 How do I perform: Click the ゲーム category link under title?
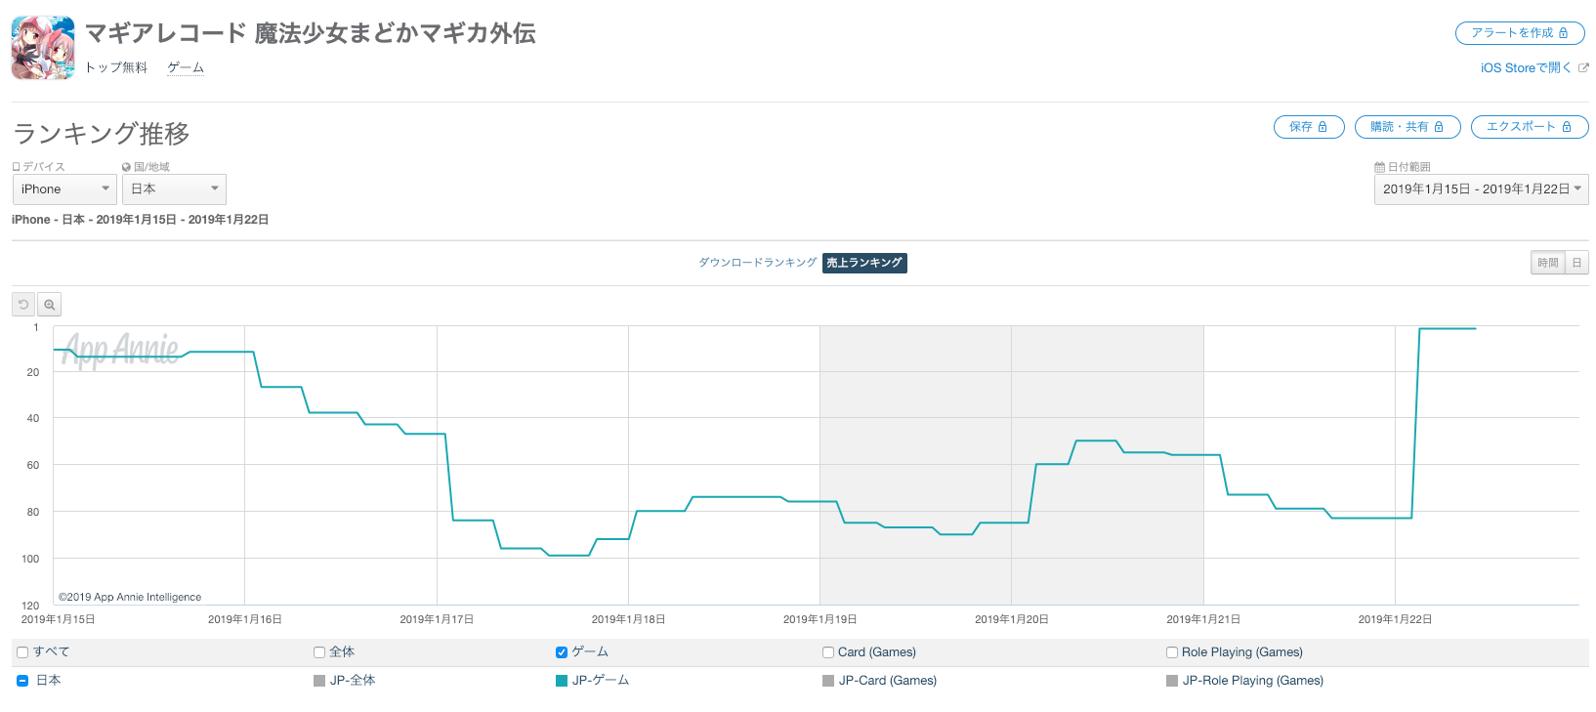point(186,67)
